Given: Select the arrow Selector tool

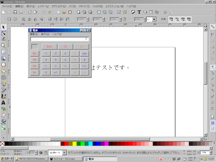Looking at the screenshot, I should (x=4, y=27).
